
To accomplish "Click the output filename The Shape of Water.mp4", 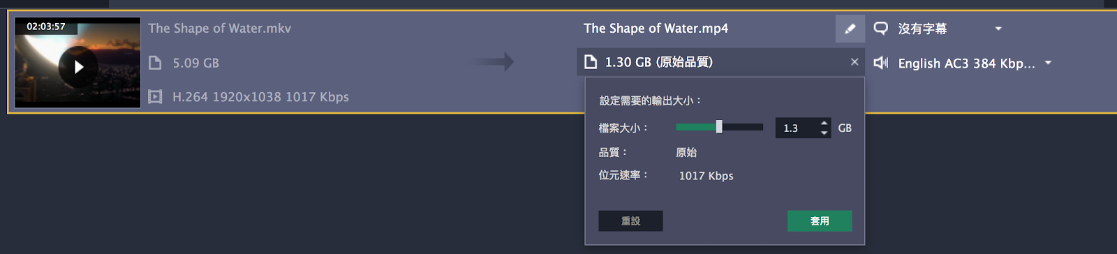I will click(656, 29).
